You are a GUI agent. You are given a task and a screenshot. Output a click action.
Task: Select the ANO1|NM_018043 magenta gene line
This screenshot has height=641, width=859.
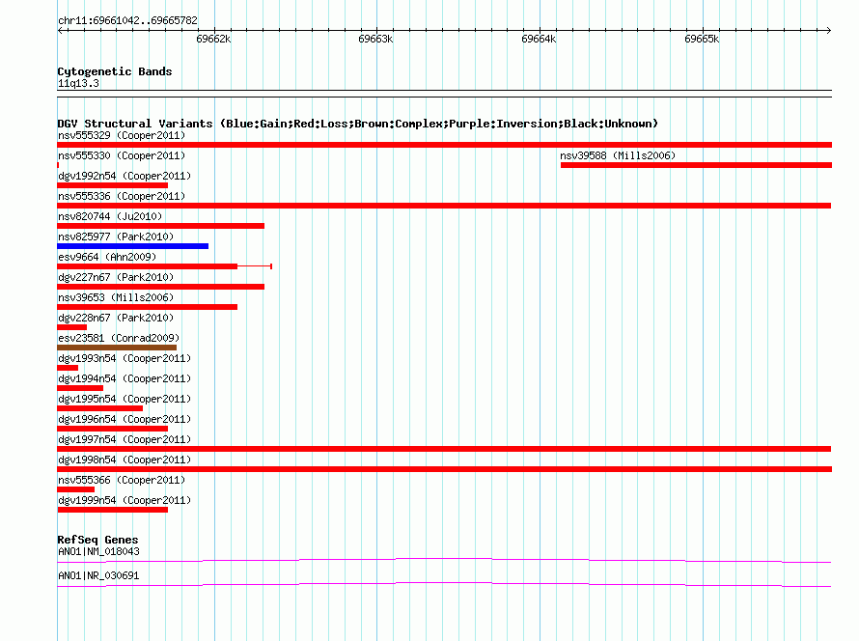pyautogui.click(x=444, y=561)
